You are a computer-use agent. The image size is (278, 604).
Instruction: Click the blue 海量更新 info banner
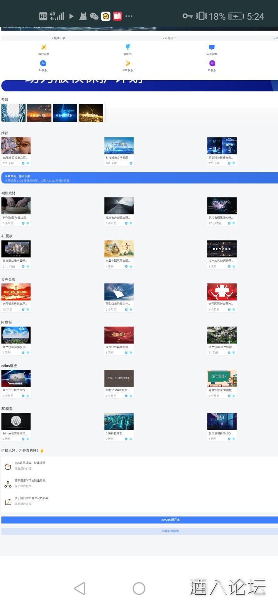pyautogui.click(x=139, y=178)
